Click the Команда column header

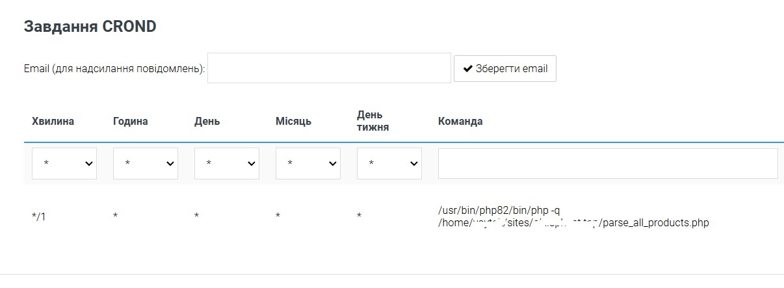pos(460,122)
